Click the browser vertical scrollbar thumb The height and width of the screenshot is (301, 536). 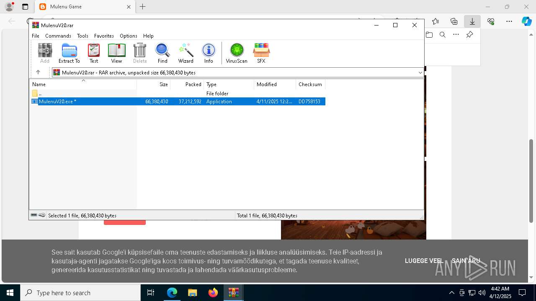pos(532,181)
